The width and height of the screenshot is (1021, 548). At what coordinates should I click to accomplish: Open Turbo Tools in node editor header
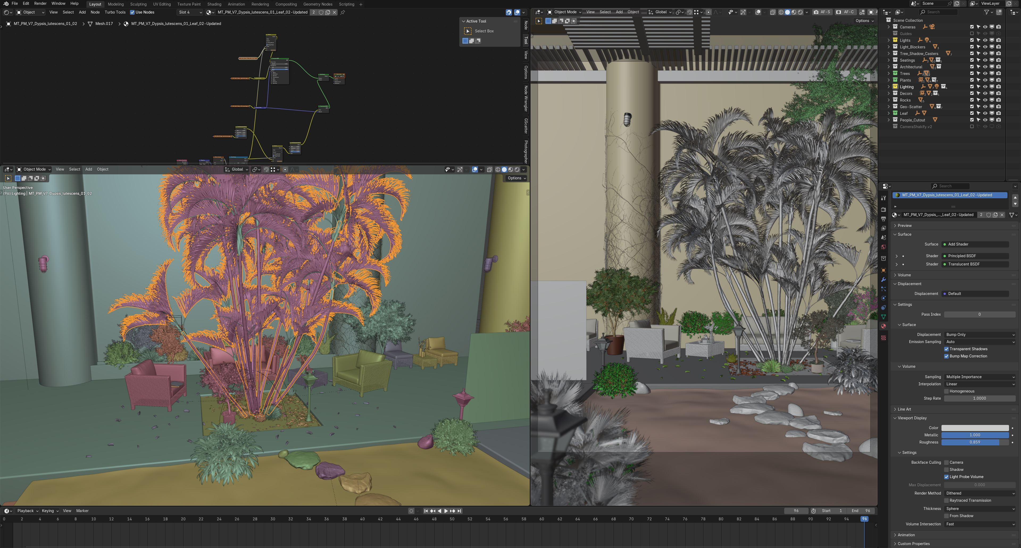click(115, 12)
